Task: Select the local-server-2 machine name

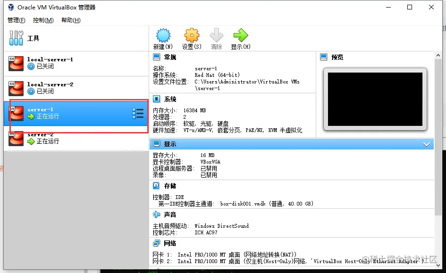Action: pyautogui.click(x=50, y=85)
